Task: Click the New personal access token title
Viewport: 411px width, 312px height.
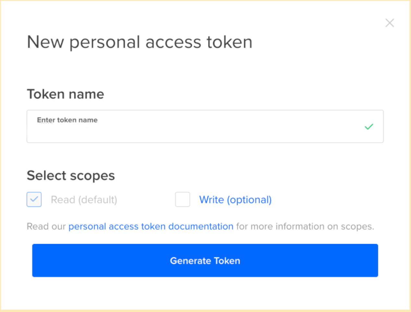Action: (140, 42)
